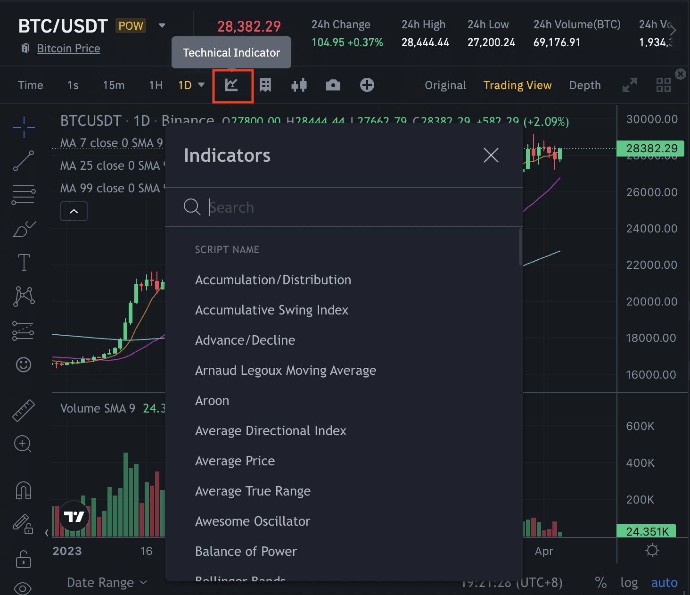Click the magnifier icon in Indicators search
This screenshot has width=690, height=595.
click(x=192, y=207)
